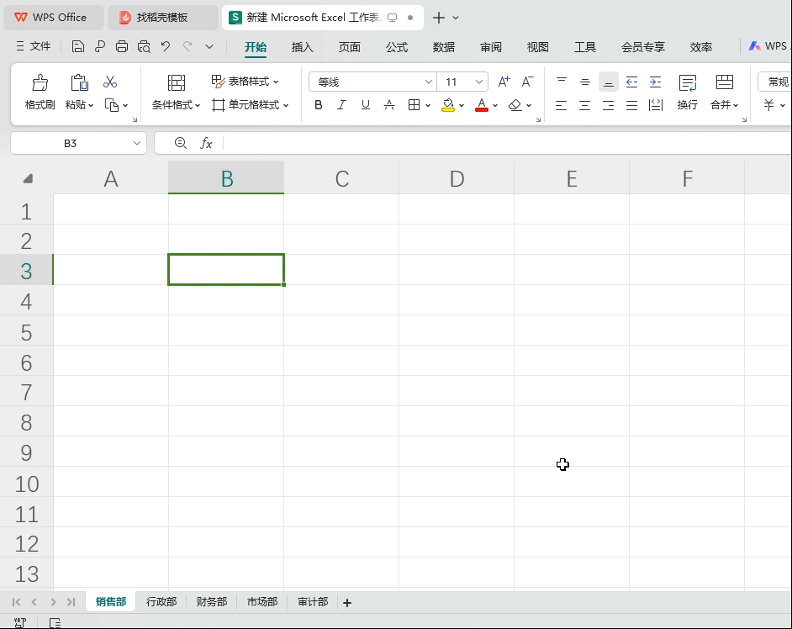Screen dimensions: 792x629
Task: Open the Formulas (公式) ribbon tab
Action: 397,47
